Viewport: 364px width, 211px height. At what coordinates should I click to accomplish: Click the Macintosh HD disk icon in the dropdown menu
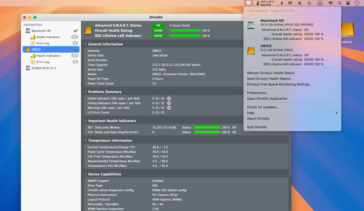pyautogui.click(x=251, y=25)
